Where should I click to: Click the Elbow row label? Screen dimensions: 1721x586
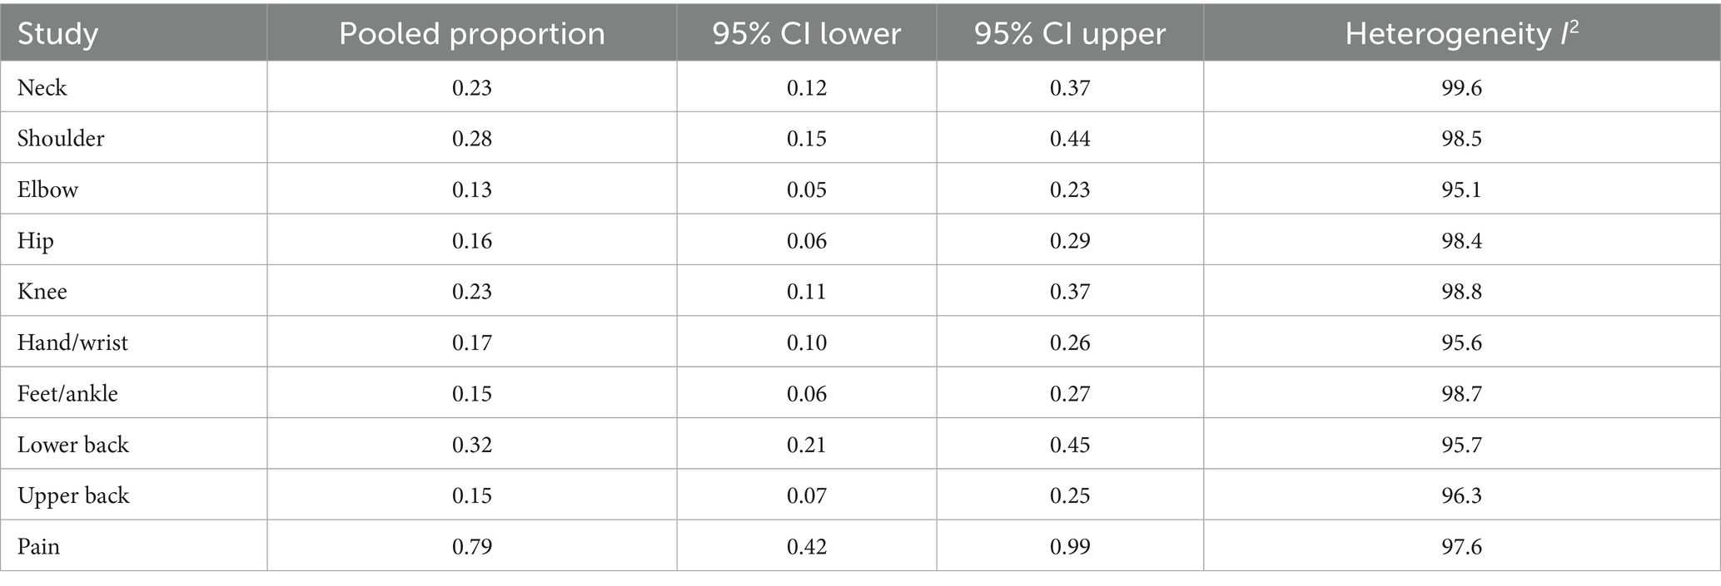[x=47, y=190]
